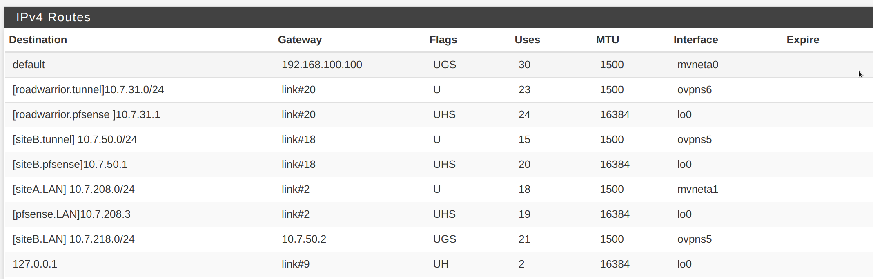Click the siteB.LAN 10.7.218.0/24 destination
The height and width of the screenshot is (279, 873).
click(x=73, y=239)
